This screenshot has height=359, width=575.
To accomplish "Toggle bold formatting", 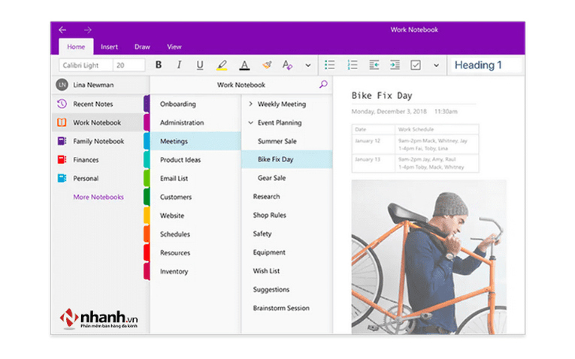I will (x=159, y=65).
